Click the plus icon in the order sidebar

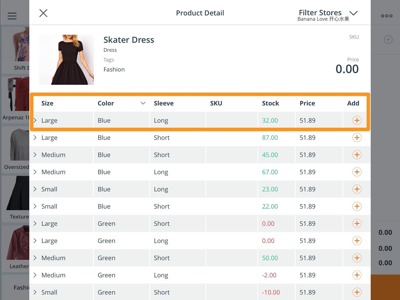(x=388, y=39)
